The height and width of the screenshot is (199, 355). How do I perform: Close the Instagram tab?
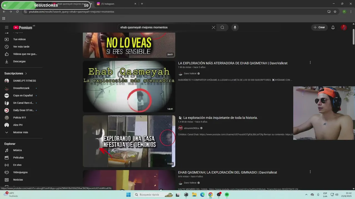(135, 4)
